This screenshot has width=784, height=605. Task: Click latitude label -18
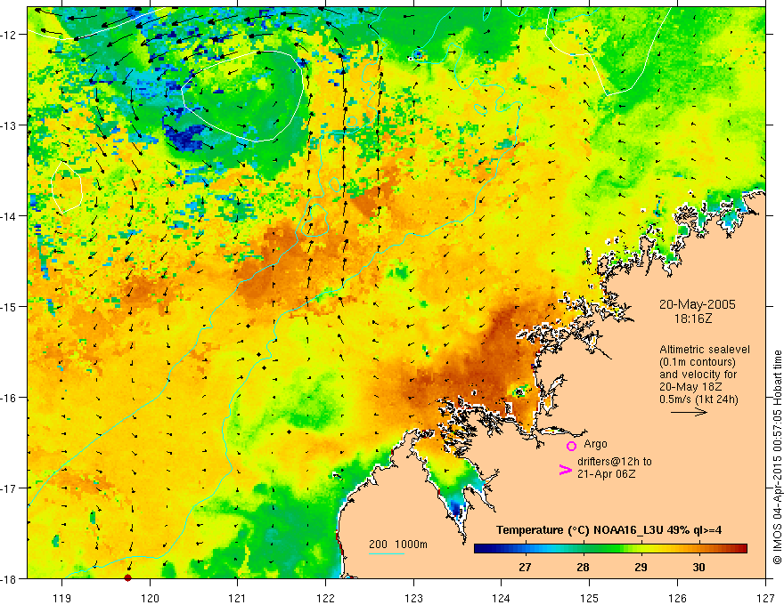coord(10,578)
